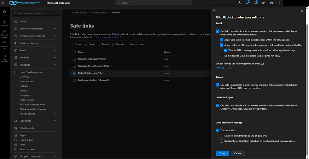Go to Home in the left rail
Screen dimensions: 309x159
coord(4,13)
